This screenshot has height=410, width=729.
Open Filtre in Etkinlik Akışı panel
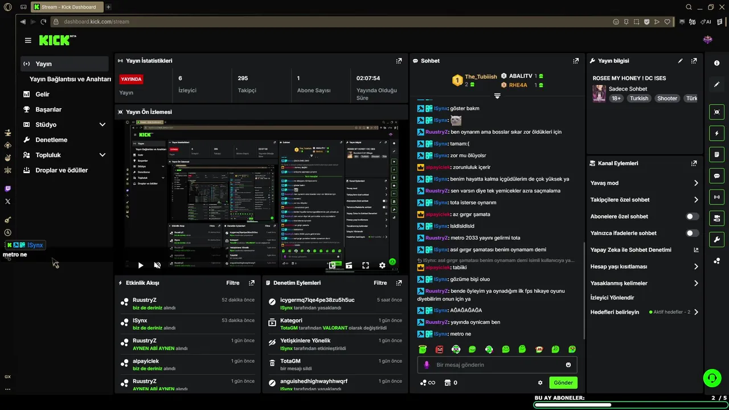pyautogui.click(x=233, y=283)
